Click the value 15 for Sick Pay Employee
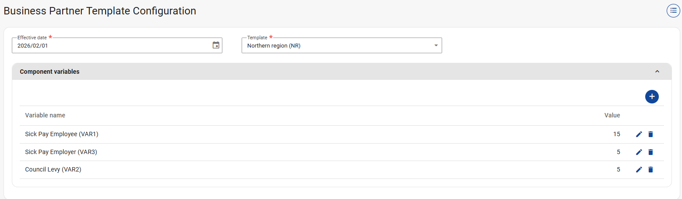This screenshot has height=199, width=682. click(616, 134)
